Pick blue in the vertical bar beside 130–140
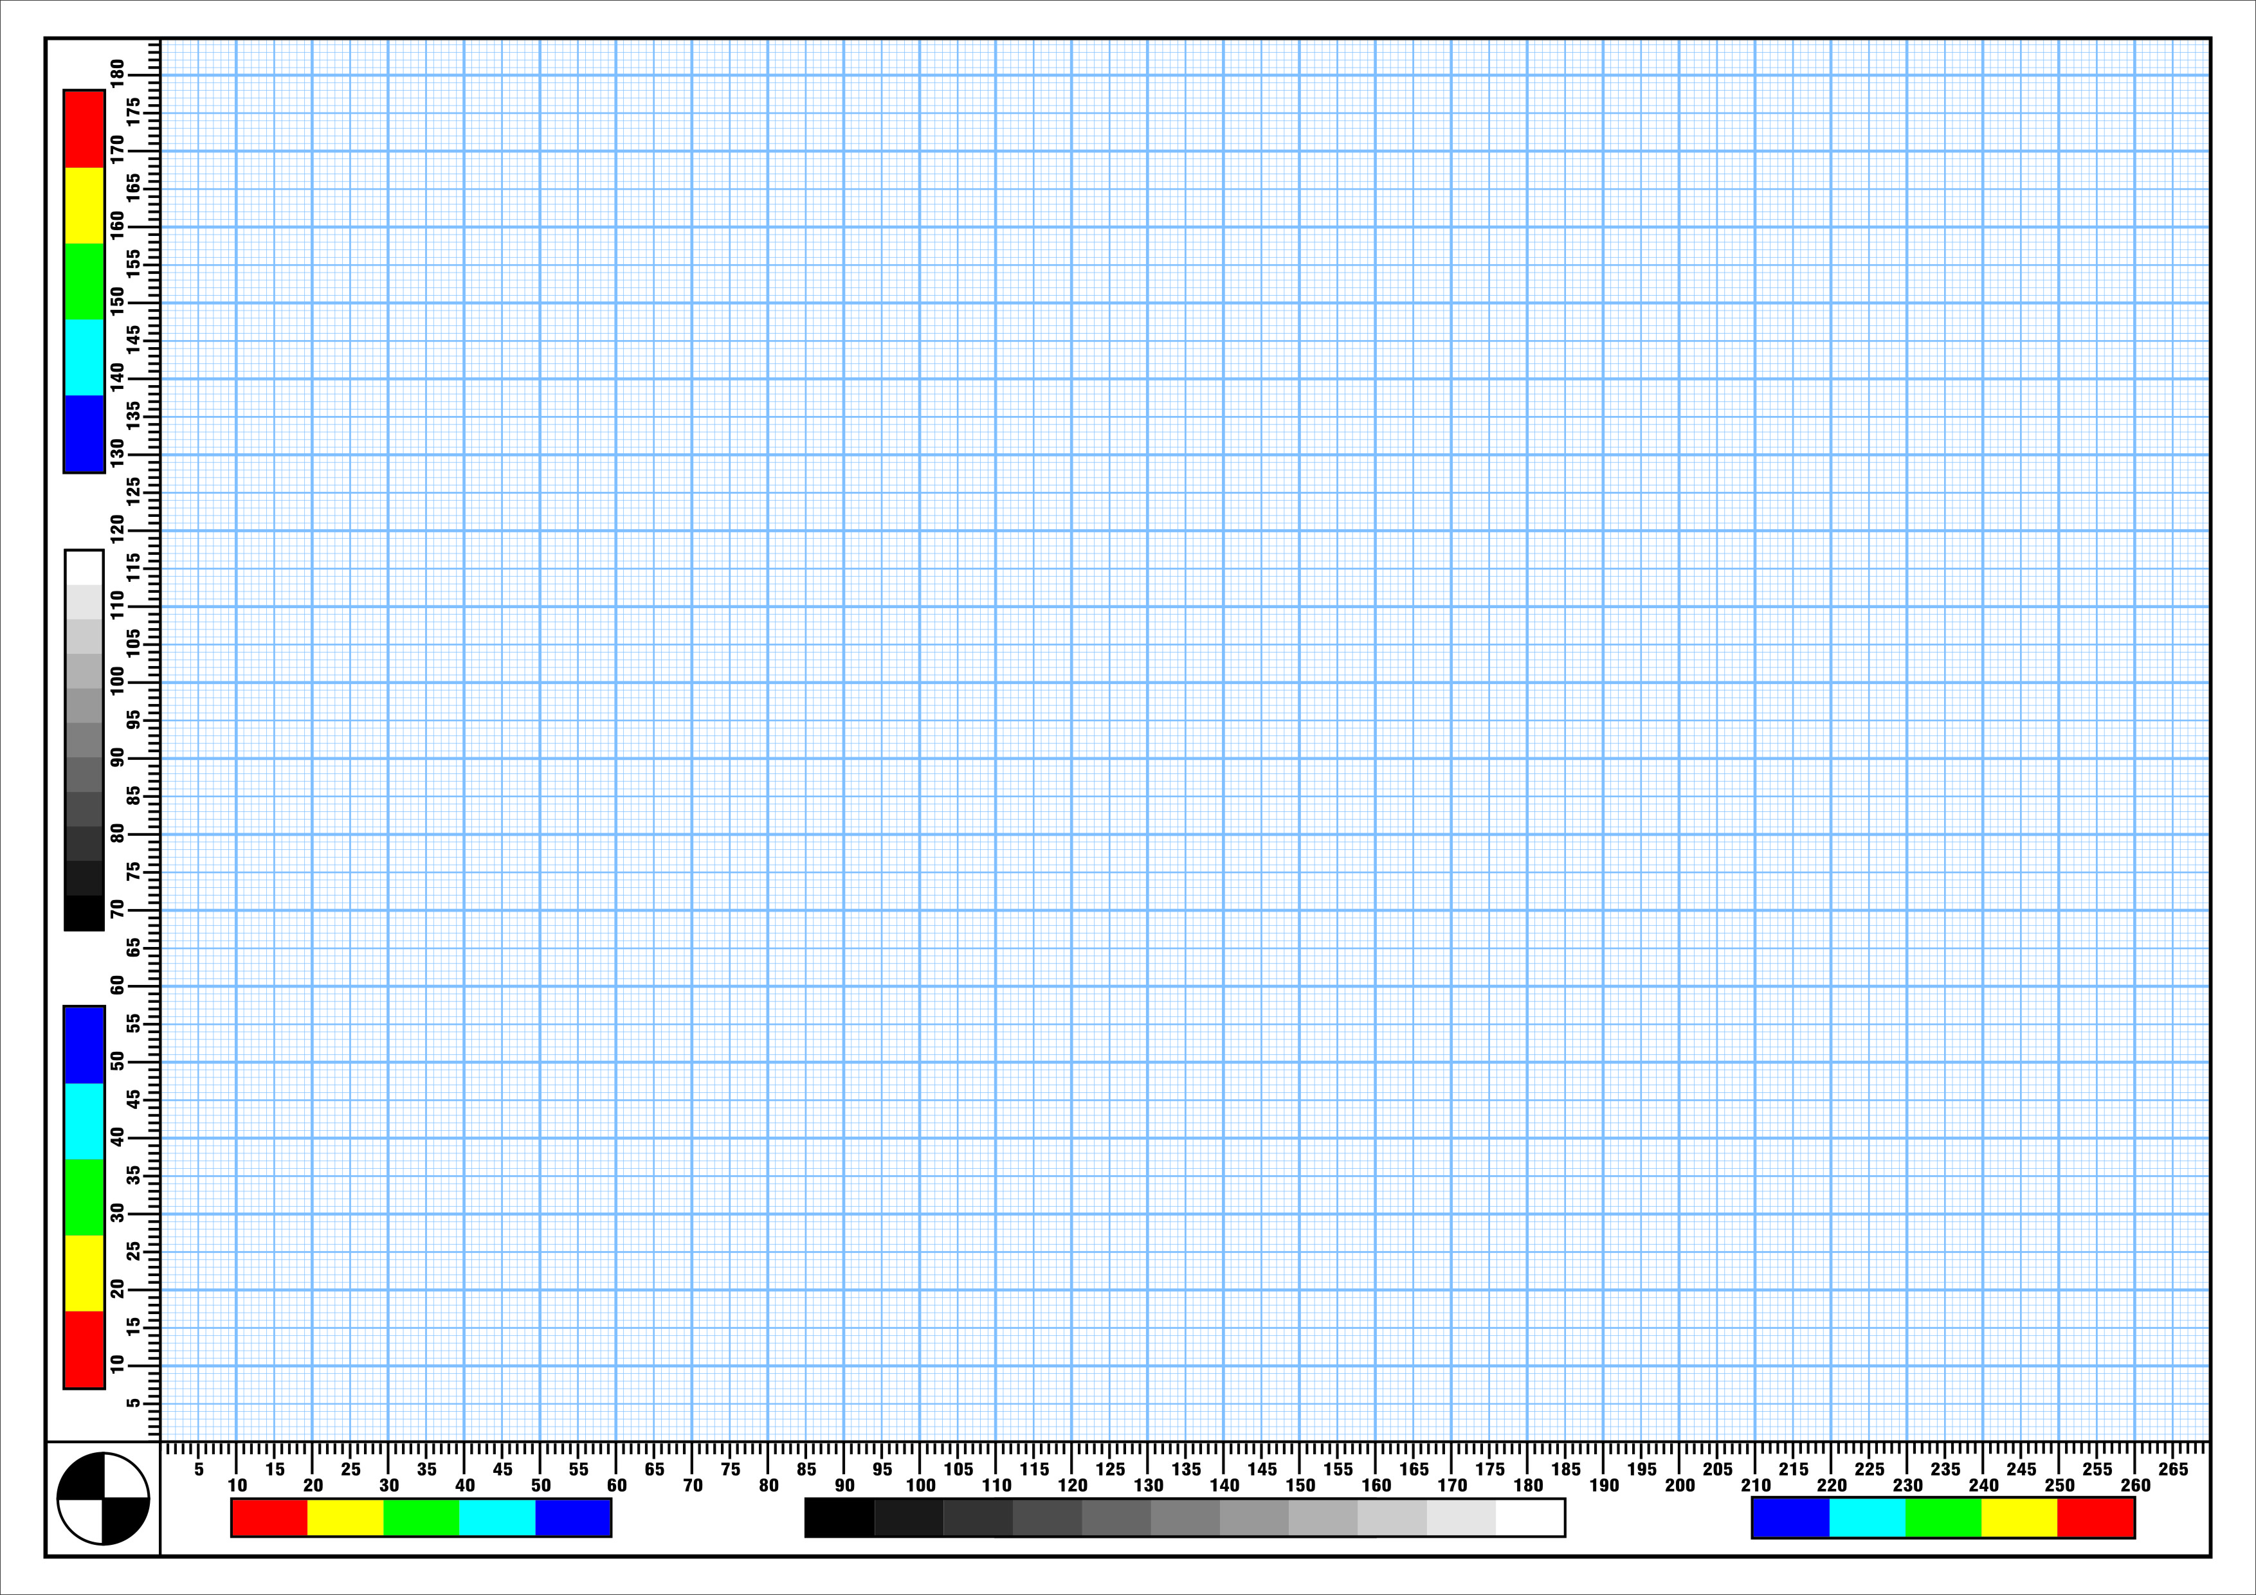 coord(84,433)
